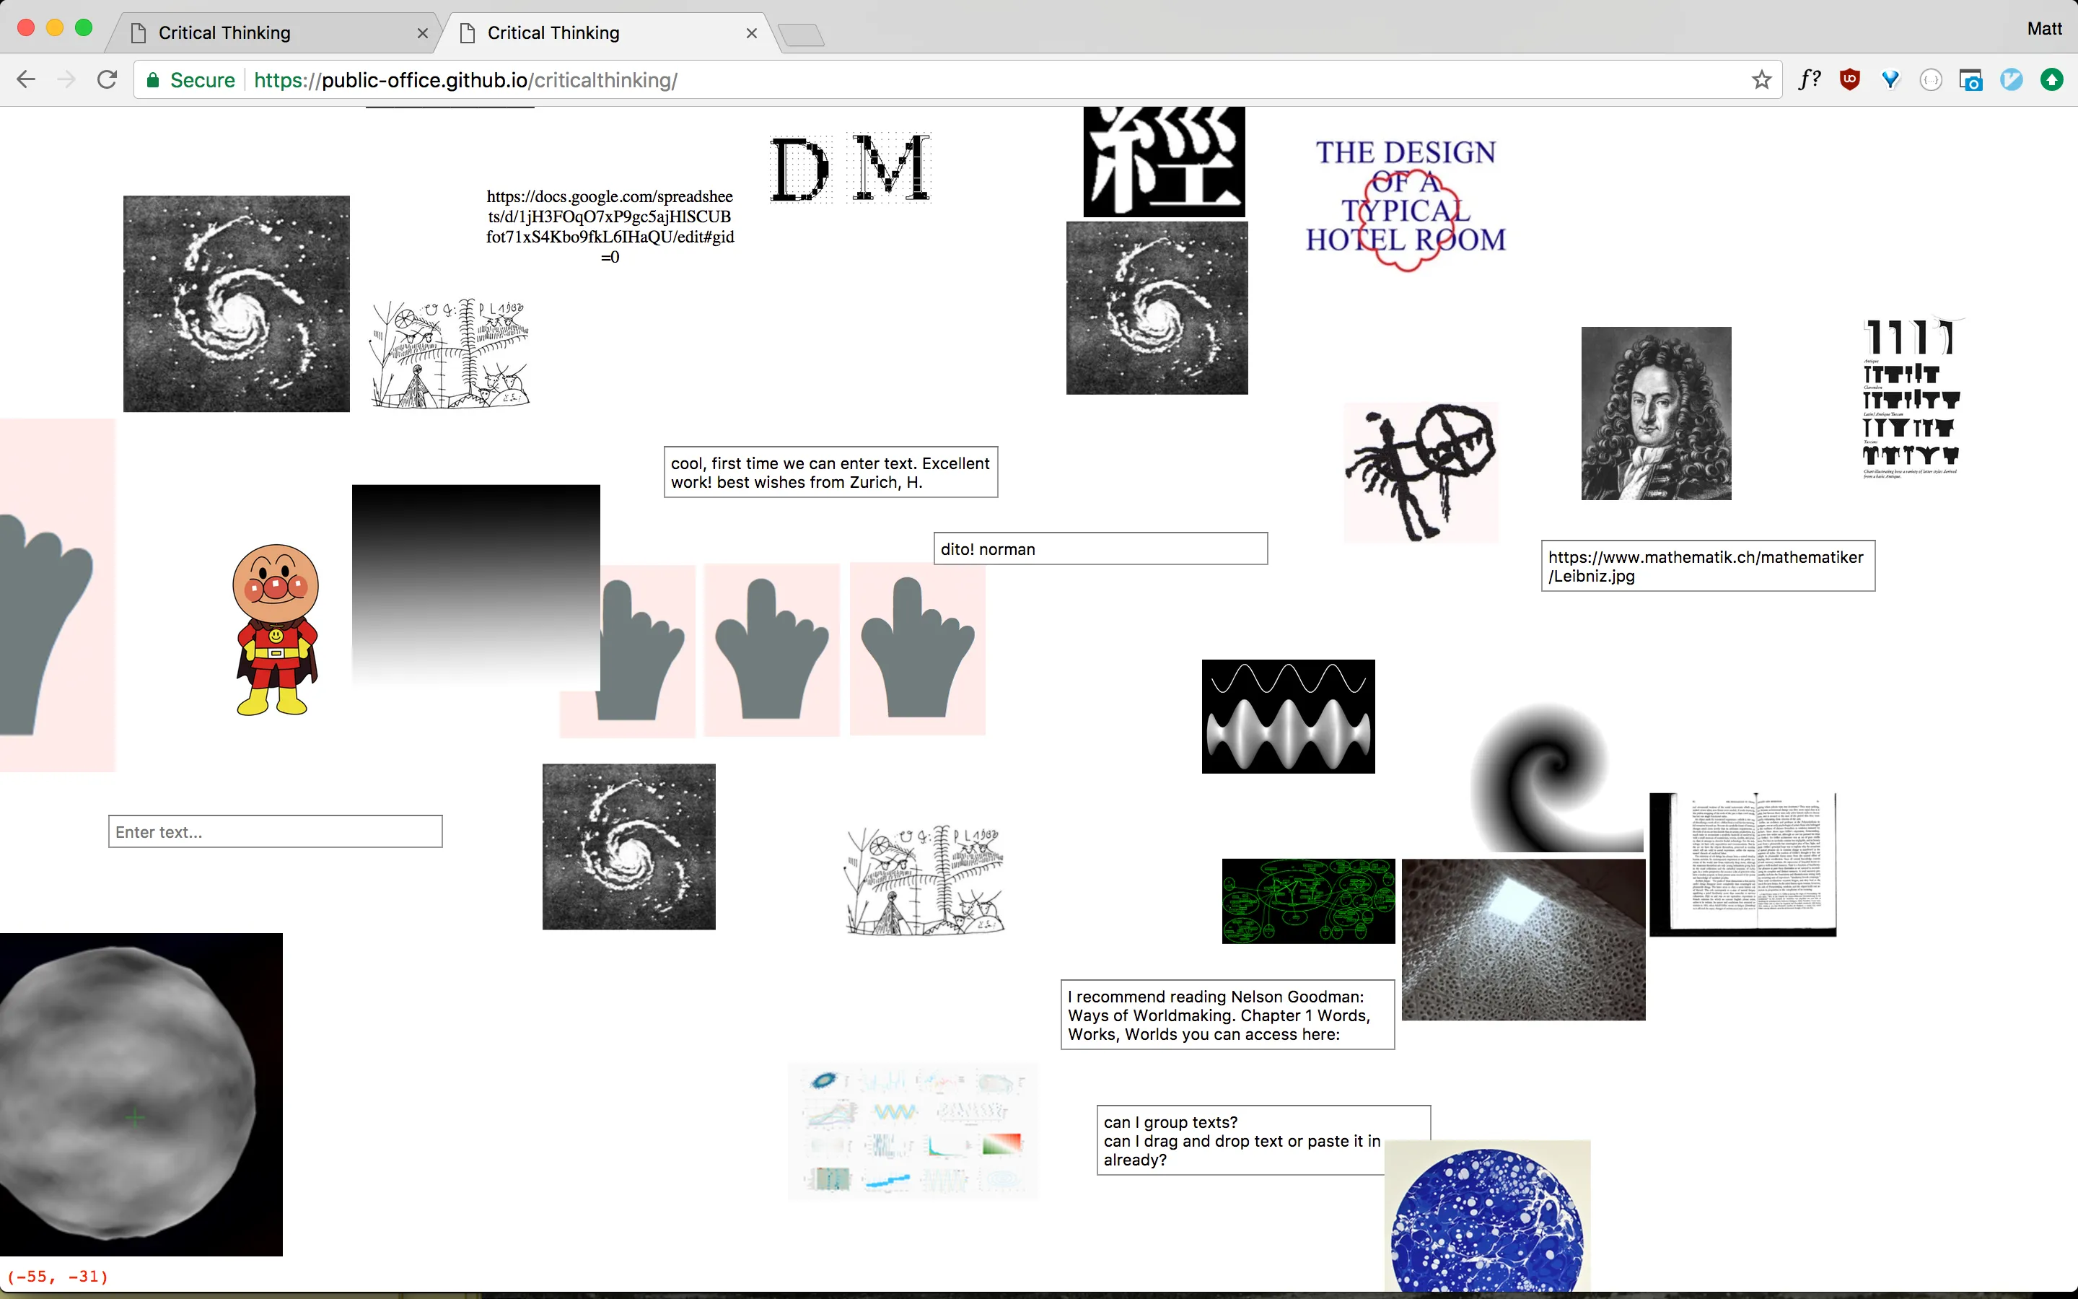
Task: Click the Matt profile button
Action: click(2043, 28)
